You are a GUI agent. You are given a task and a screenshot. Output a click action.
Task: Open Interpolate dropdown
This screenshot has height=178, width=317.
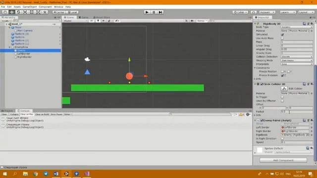[x=297, y=64]
